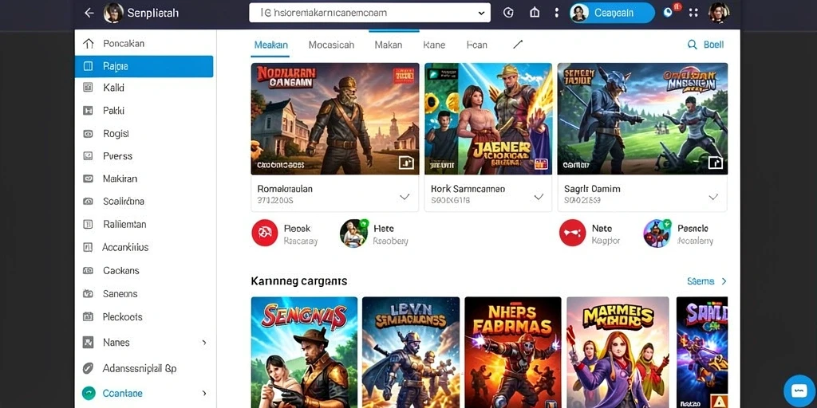Viewport: 817px width, 408px height.
Task: Click the Sserns see-all link
Action: coord(707,281)
